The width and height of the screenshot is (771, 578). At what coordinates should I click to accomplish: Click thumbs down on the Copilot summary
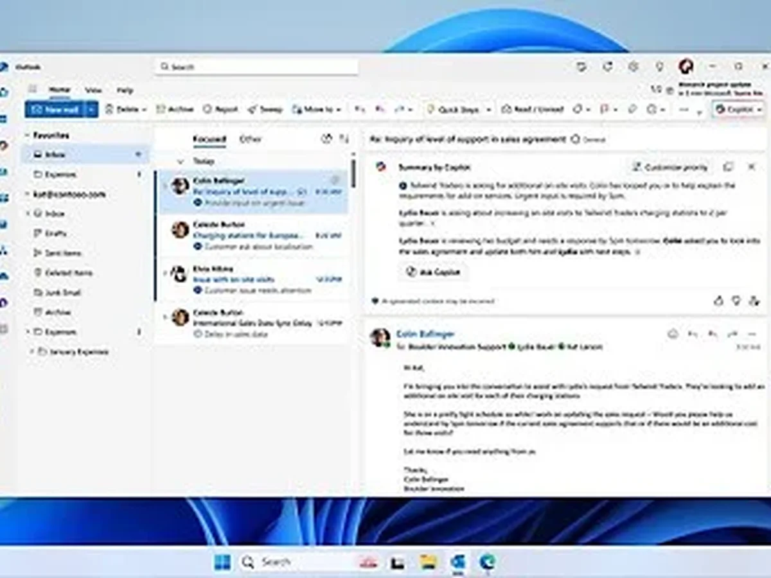[x=736, y=301]
